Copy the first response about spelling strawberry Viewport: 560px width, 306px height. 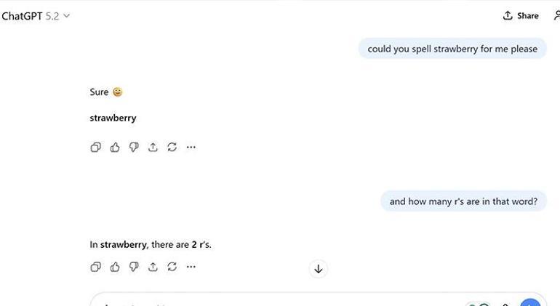(95, 147)
